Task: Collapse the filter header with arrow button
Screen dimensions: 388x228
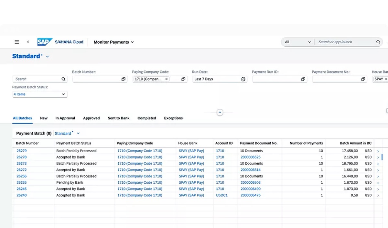Action: pyautogui.click(x=220, y=113)
